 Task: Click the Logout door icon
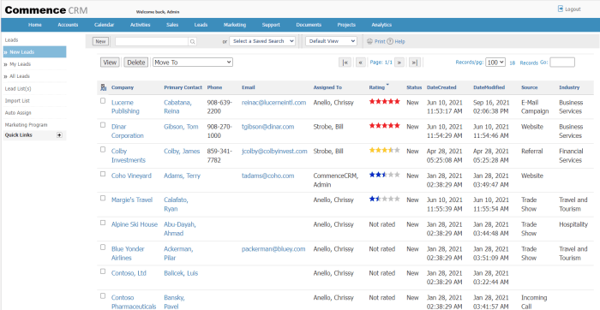coord(561,9)
